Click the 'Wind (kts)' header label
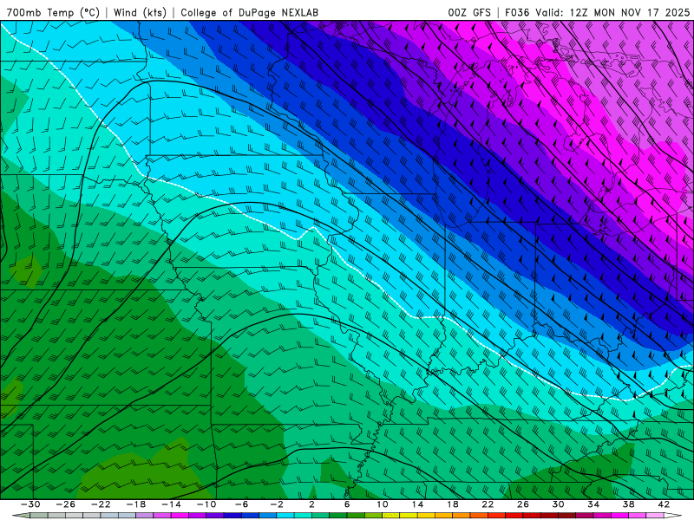The image size is (694, 520). point(140,12)
